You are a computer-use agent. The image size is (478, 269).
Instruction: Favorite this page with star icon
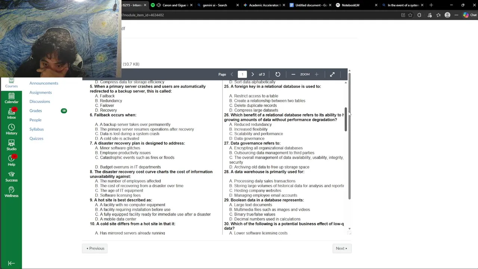point(410,15)
